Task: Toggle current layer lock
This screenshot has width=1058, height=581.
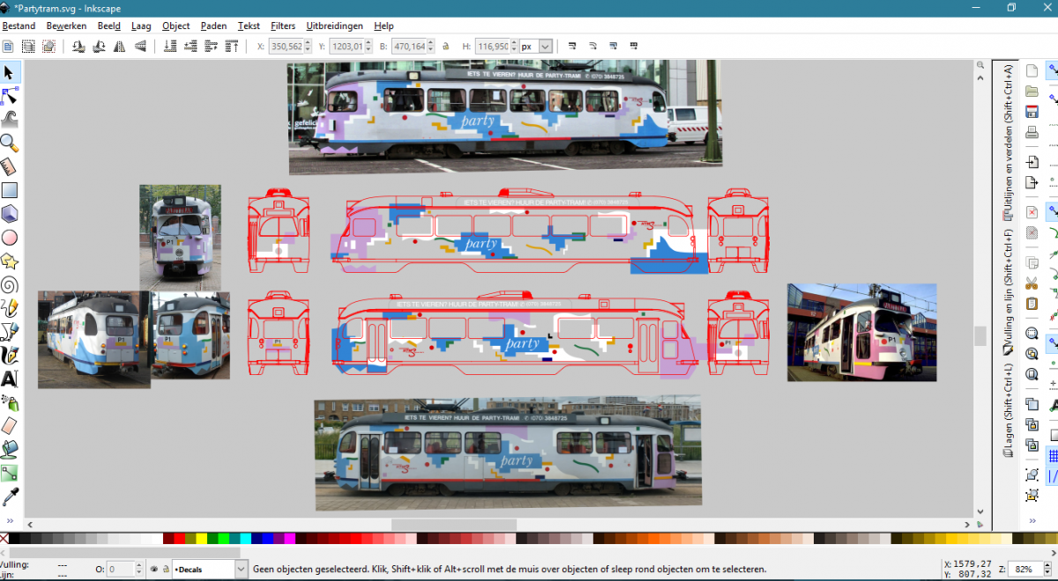Action: click(x=165, y=570)
